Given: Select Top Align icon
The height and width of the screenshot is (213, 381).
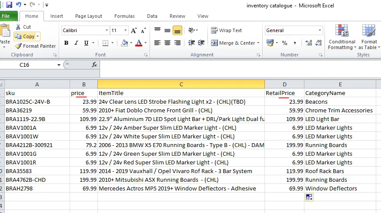Looking at the screenshot, I should tap(157, 30).
